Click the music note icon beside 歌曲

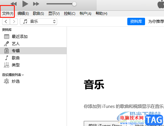click(7, 58)
